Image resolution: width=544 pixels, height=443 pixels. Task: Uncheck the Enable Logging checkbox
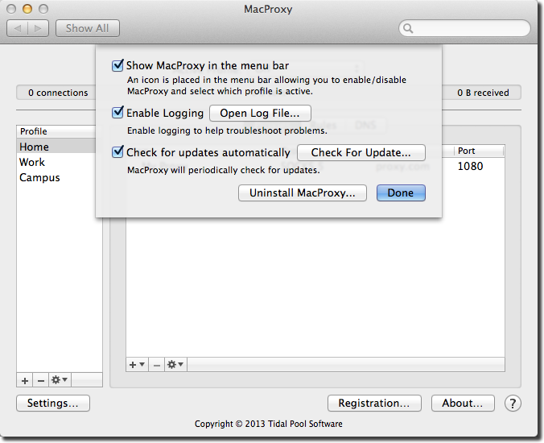click(x=117, y=113)
